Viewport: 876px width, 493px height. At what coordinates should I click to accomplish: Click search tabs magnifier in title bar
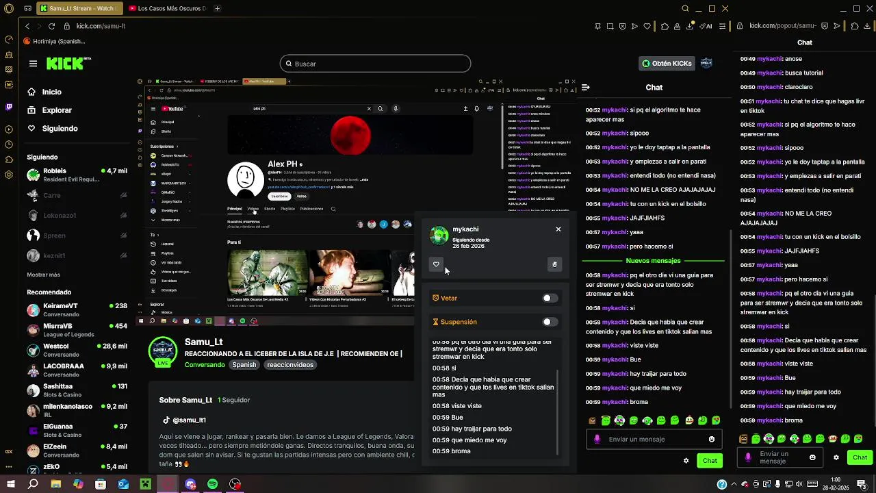coord(685,8)
